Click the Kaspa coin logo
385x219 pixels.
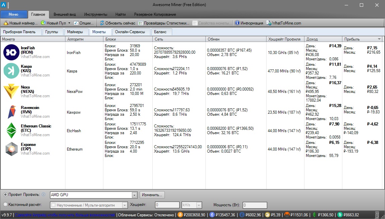(x=11, y=71)
